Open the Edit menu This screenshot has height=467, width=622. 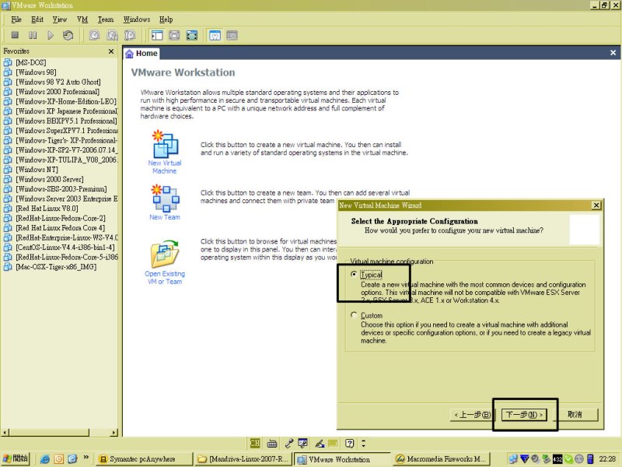[x=37, y=19]
